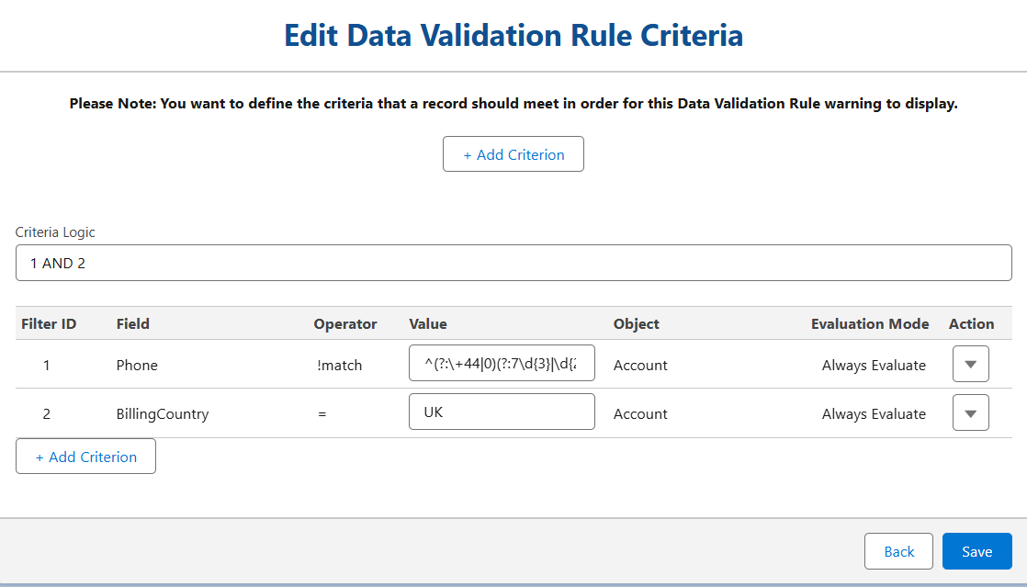Viewport: 1027px width, 587px height.
Task: Click Back to return to previous screen
Action: click(898, 550)
